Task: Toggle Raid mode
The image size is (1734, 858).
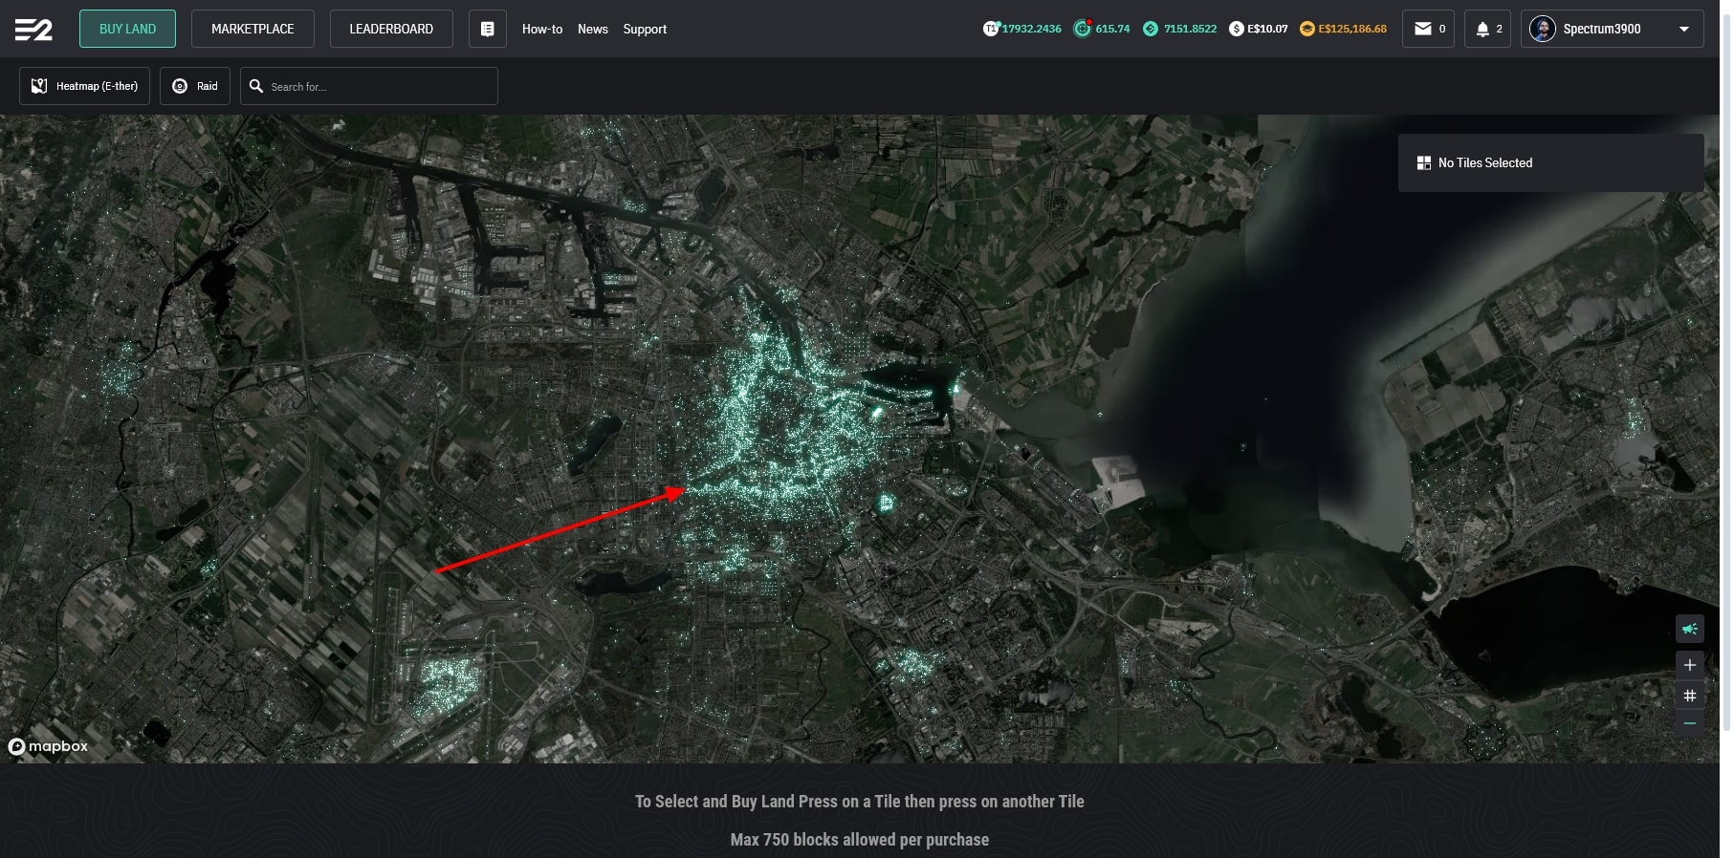Action: coord(195,86)
